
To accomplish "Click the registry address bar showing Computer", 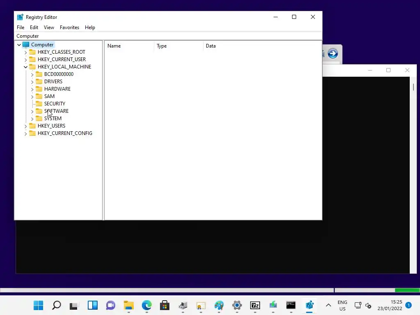I will [x=168, y=36].
